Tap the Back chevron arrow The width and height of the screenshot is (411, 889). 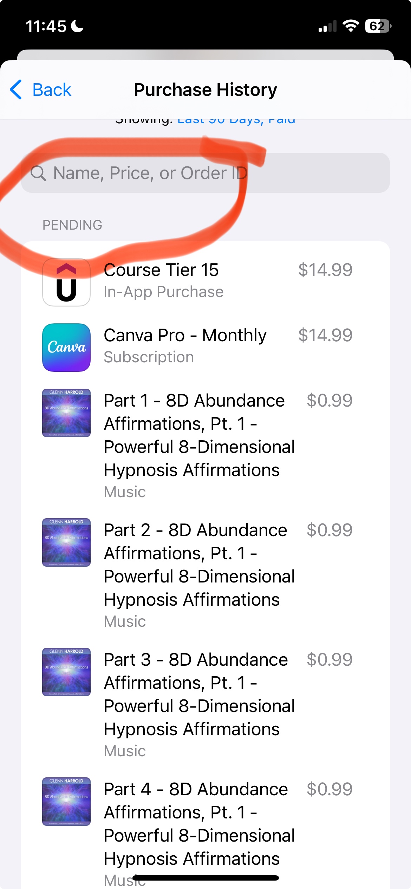[16, 90]
